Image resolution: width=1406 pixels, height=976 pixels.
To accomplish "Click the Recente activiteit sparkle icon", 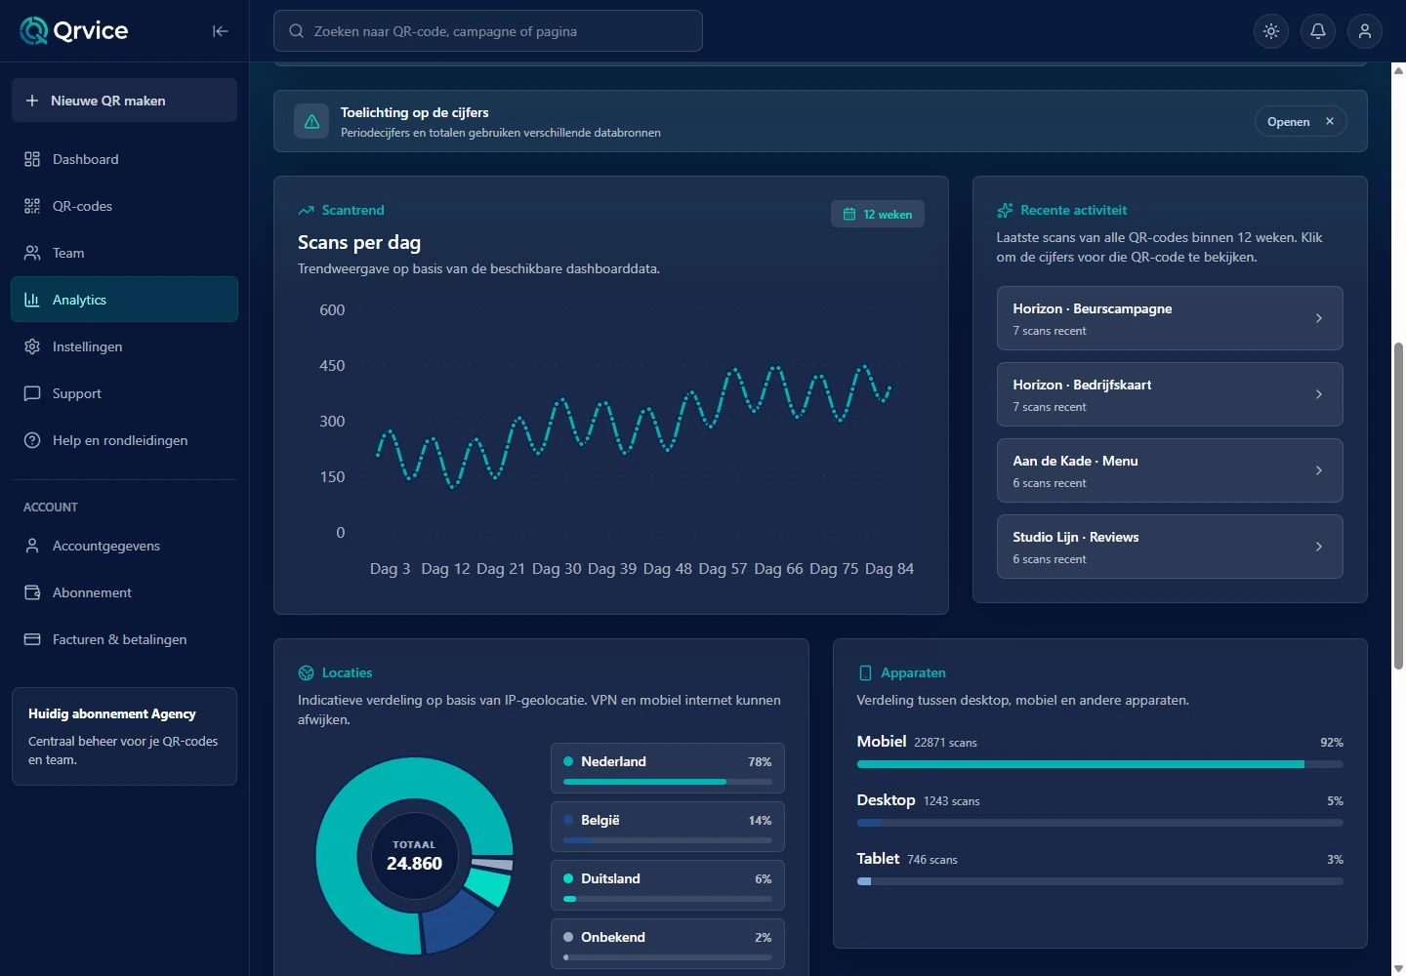I will tap(1005, 210).
